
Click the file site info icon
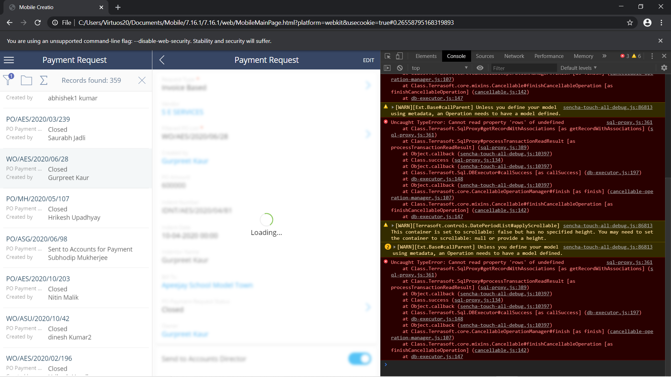[x=55, y=23]
